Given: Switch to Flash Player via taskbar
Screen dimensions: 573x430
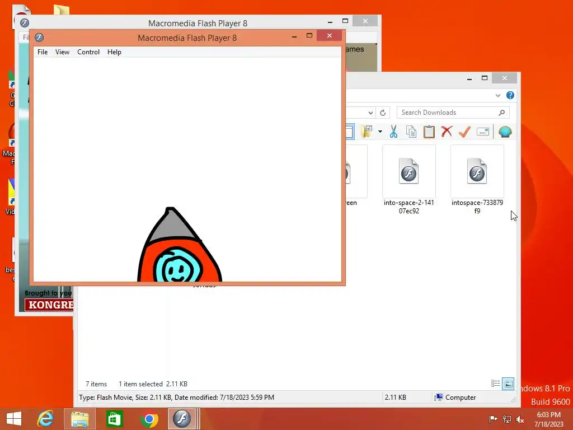Looking at the screenshot, I should pos(182,419).
